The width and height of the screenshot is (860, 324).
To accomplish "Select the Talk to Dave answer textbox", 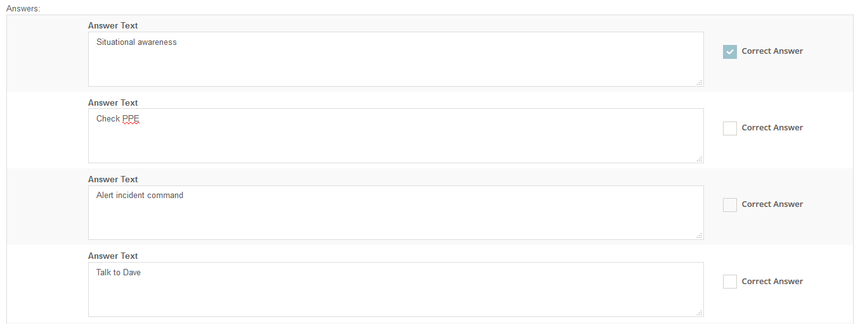I will pyautogui.click(x=396, y=289).
